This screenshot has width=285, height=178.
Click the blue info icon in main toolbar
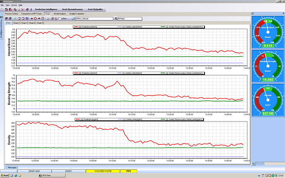click(32, 9)
